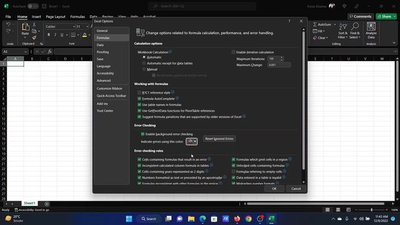Click OK in Excel Options
The image size is (400, 225).
tap(274, 189)
